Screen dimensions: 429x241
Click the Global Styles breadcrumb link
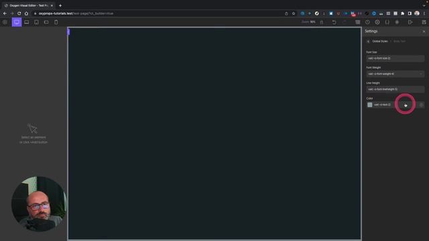380,42
